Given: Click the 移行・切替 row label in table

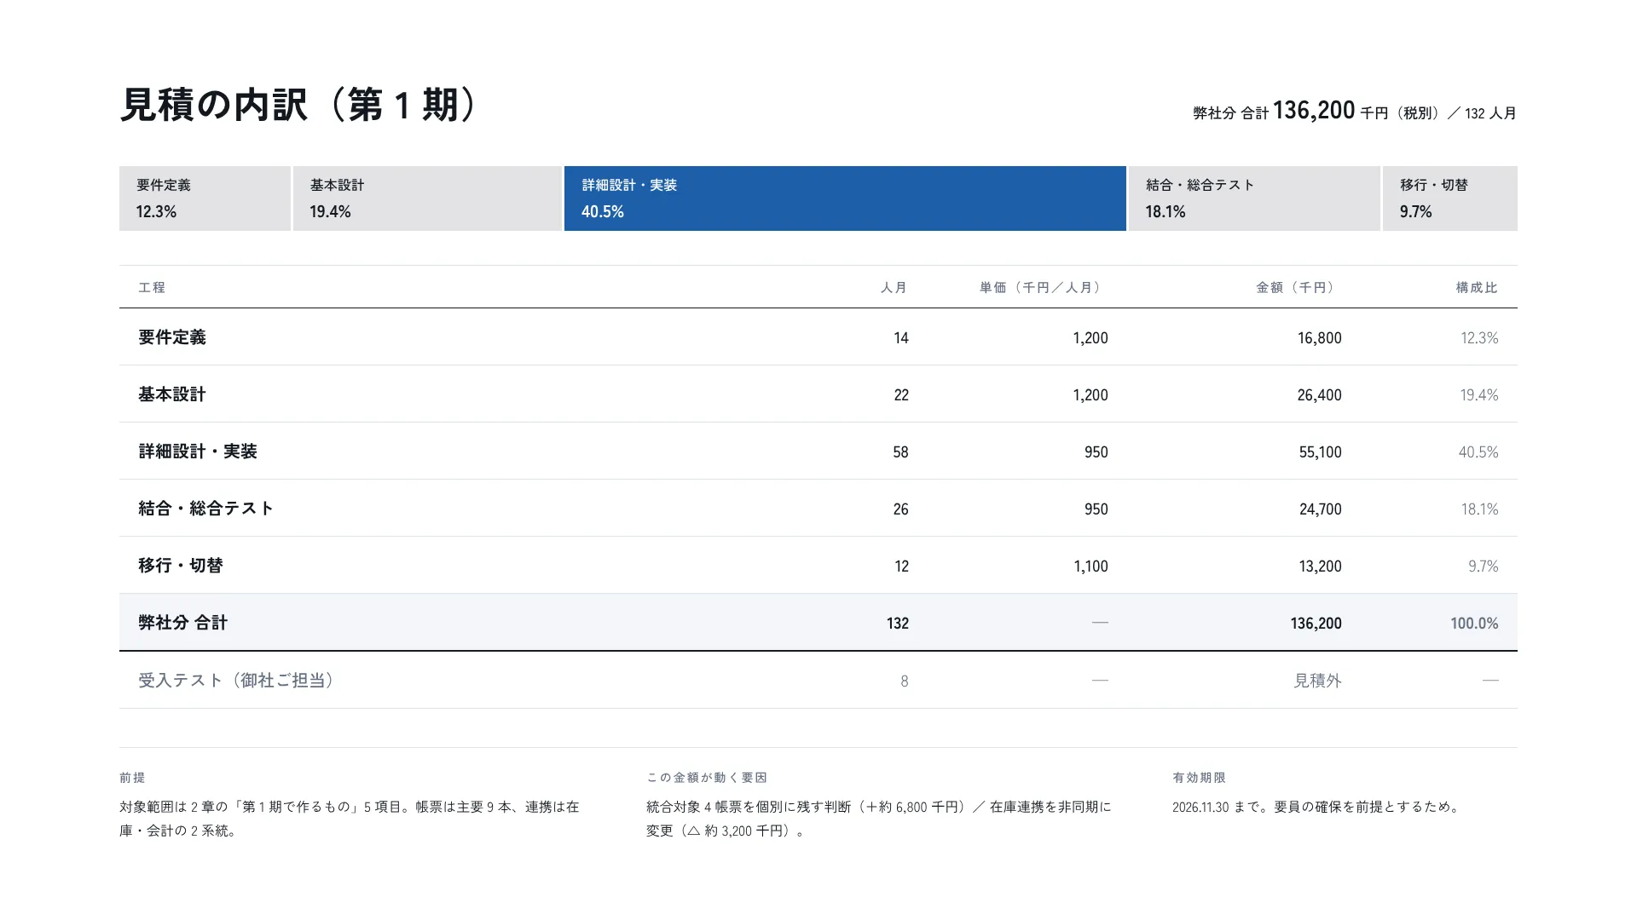Looking at the screenshot, I should pos(181,566).
